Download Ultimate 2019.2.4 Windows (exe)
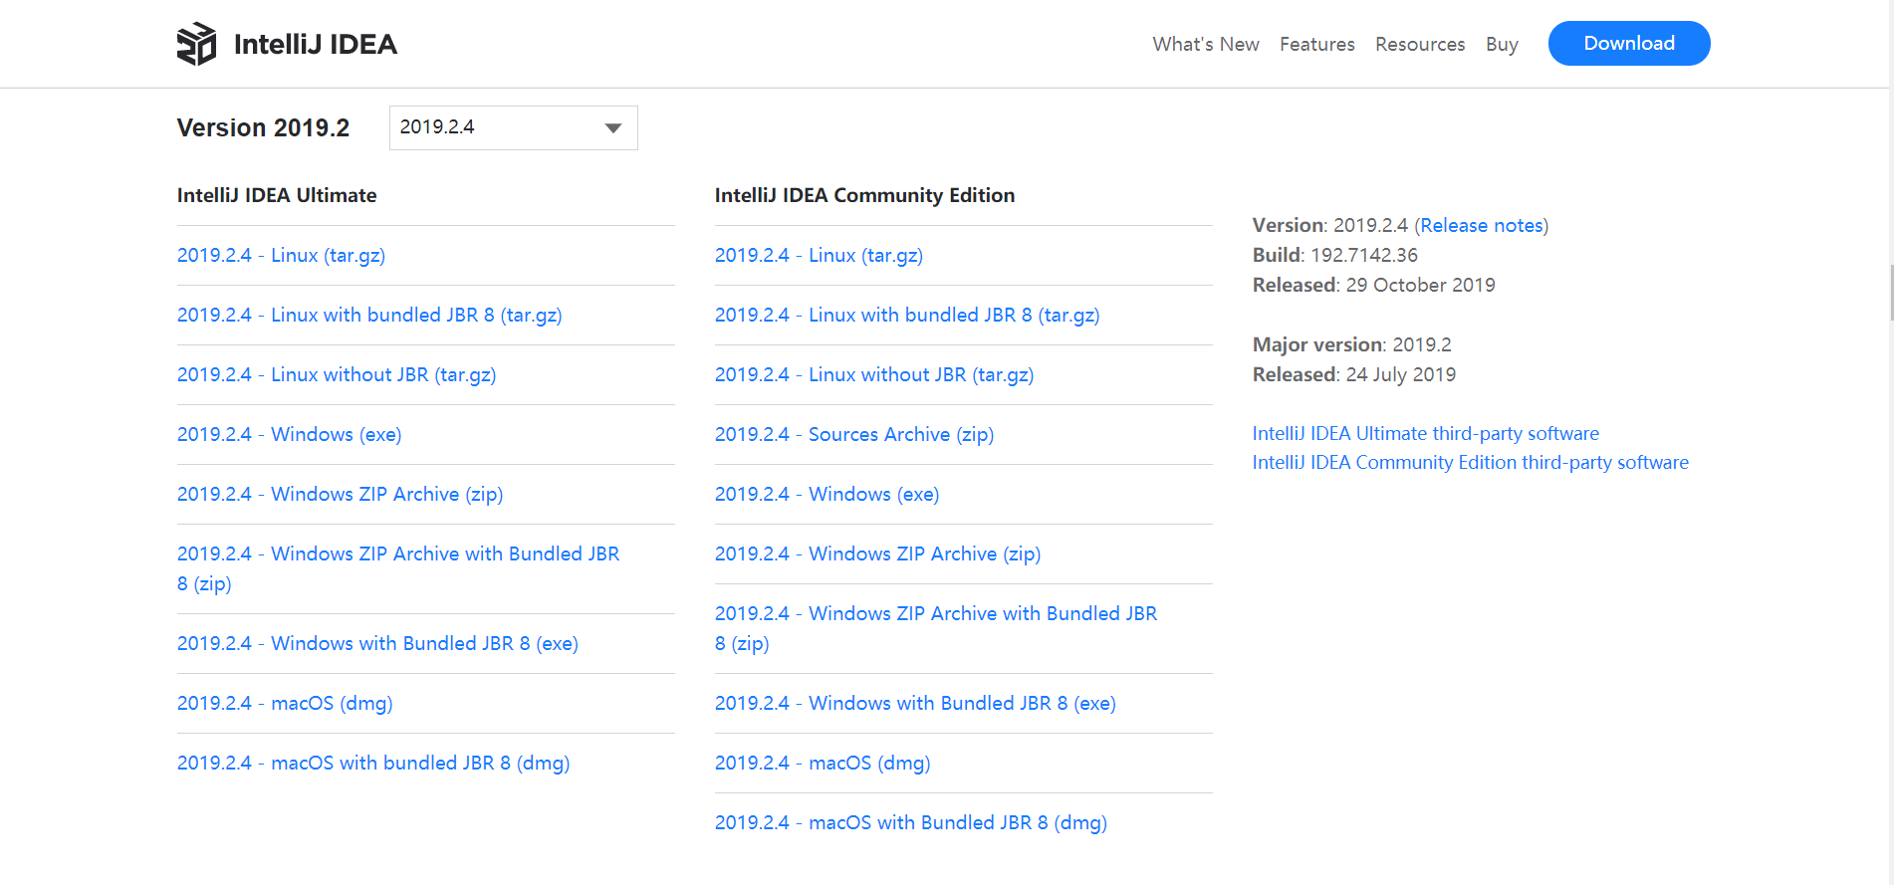This screenshot has height=885, width=1894. 289,434
